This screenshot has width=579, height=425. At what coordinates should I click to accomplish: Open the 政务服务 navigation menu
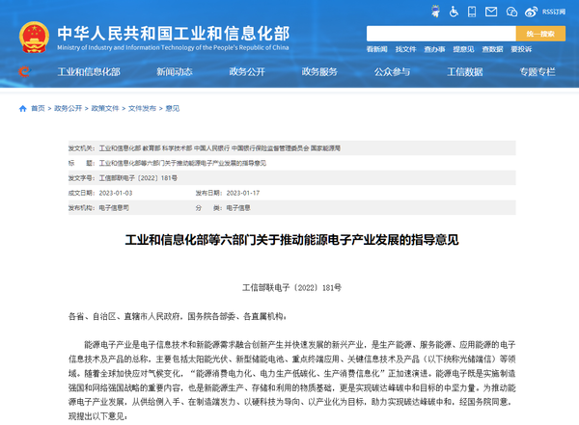pos(319,71)
